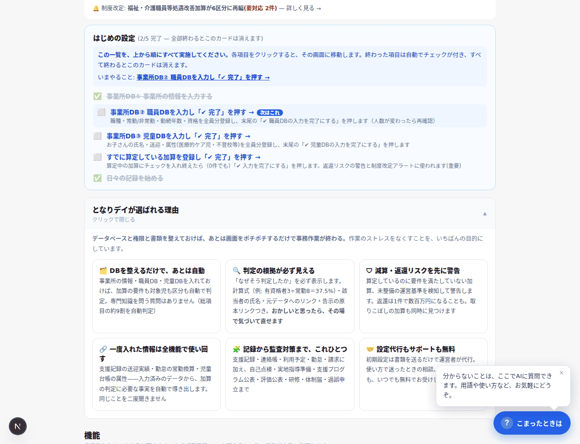Click the 次はこれ badge

click(270, 113)
